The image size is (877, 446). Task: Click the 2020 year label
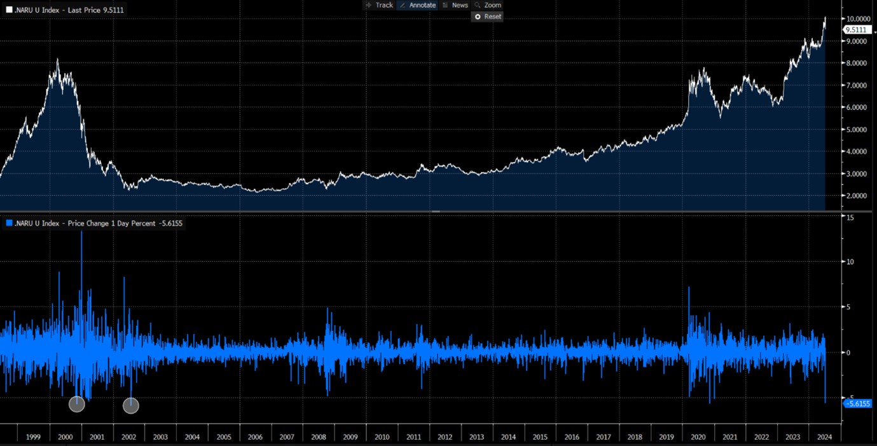698,437
